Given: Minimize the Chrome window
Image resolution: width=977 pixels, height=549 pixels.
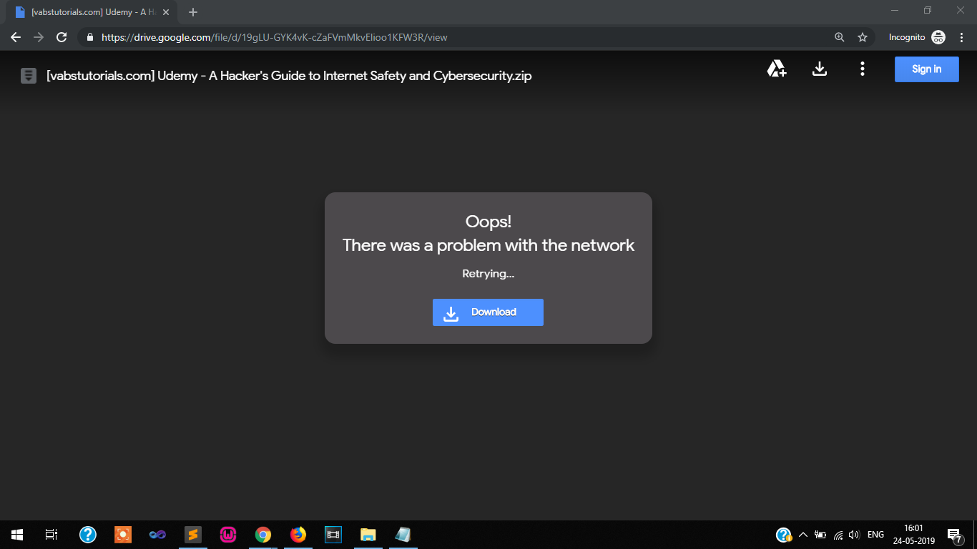Looking at the screenshot, I should 895,10.
